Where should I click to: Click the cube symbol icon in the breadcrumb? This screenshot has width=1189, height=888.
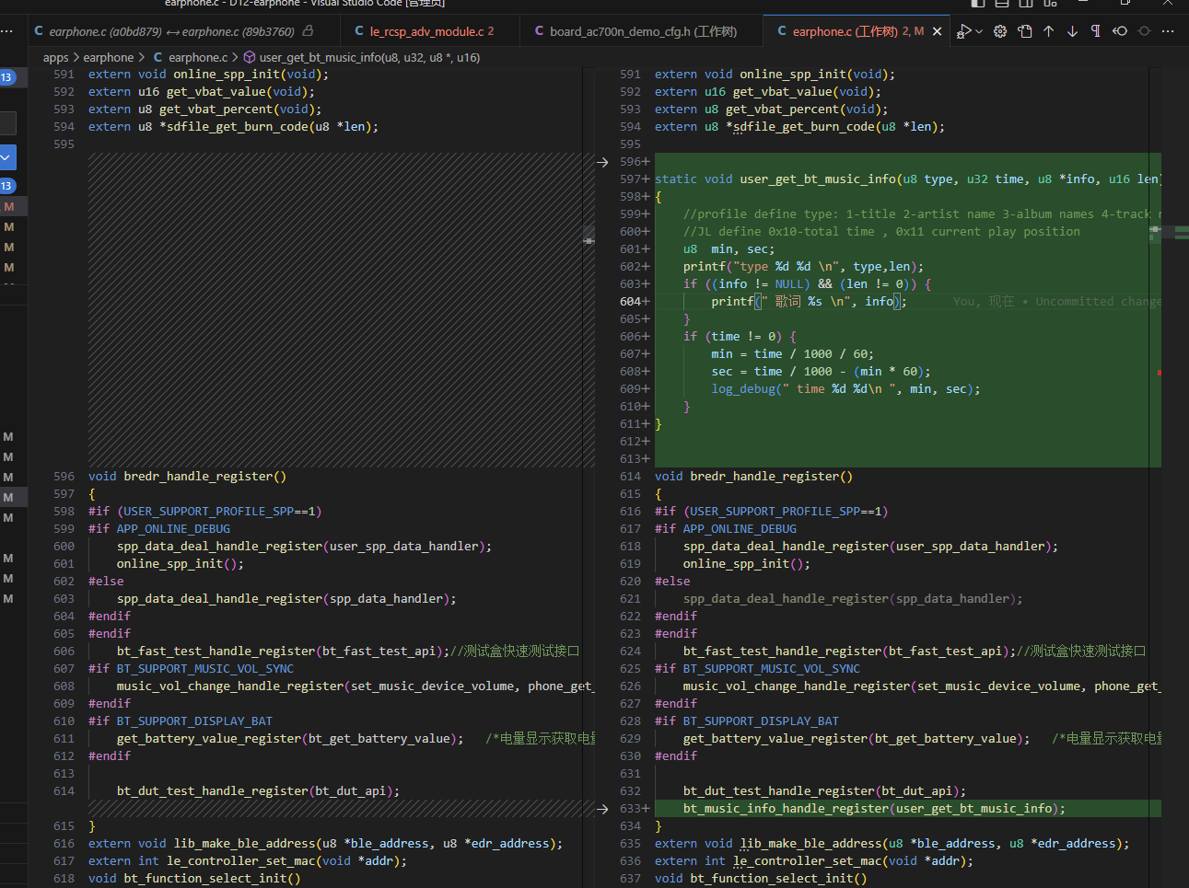[250, 57]
